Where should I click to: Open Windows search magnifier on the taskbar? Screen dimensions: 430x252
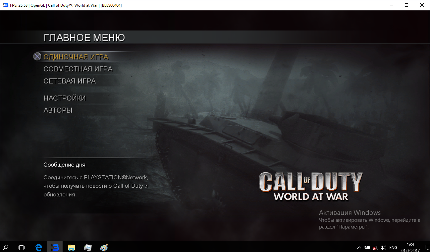6,247
